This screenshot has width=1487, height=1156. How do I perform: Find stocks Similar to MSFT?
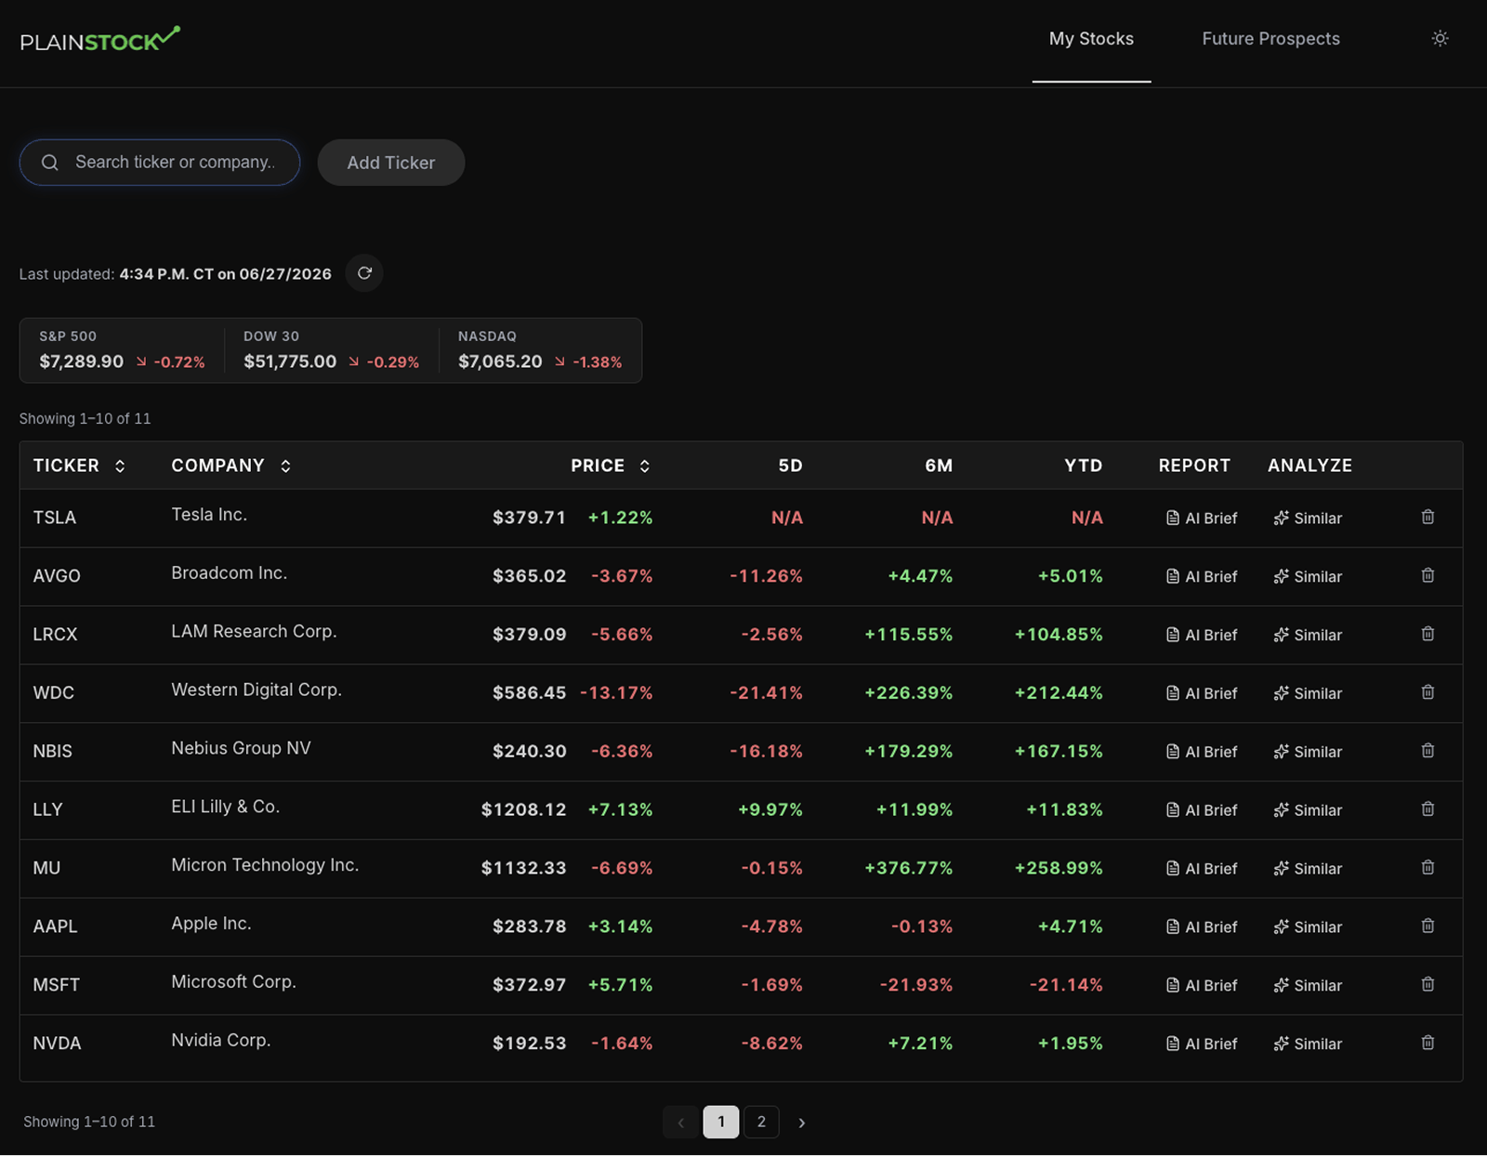coord(1308,987)
